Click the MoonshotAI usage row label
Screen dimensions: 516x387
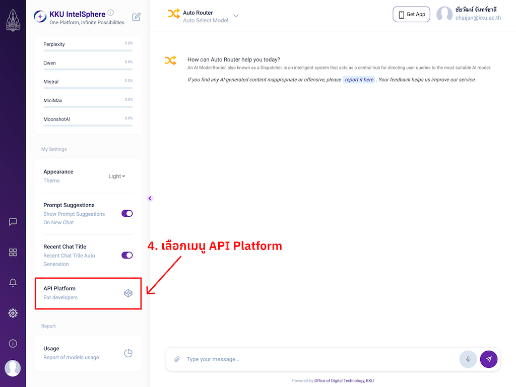tap(56, 119)
